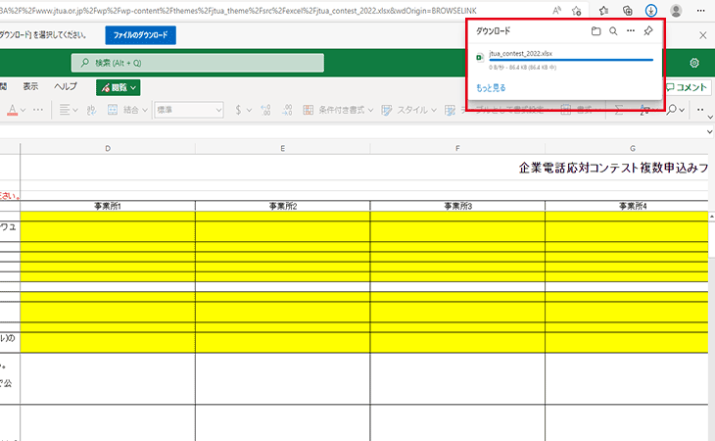Open more options in downloads popup
The image size is (715, 441).
631,31
